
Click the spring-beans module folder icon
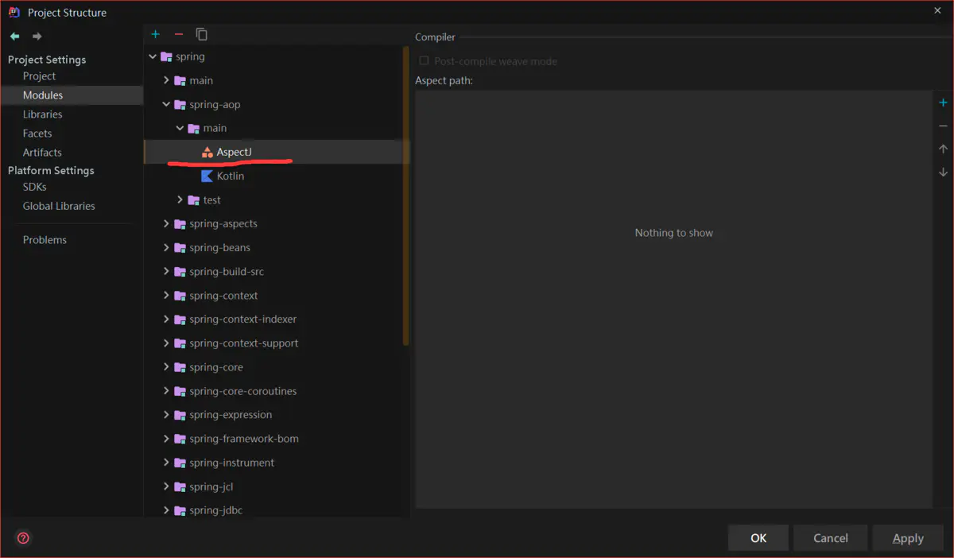pos(180,248)
